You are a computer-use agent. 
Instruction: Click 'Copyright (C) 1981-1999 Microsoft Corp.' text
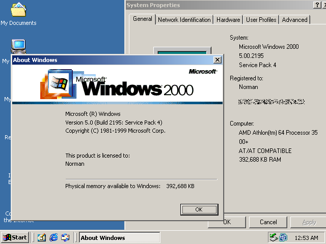pyautogui.click(x=116, y=131)
